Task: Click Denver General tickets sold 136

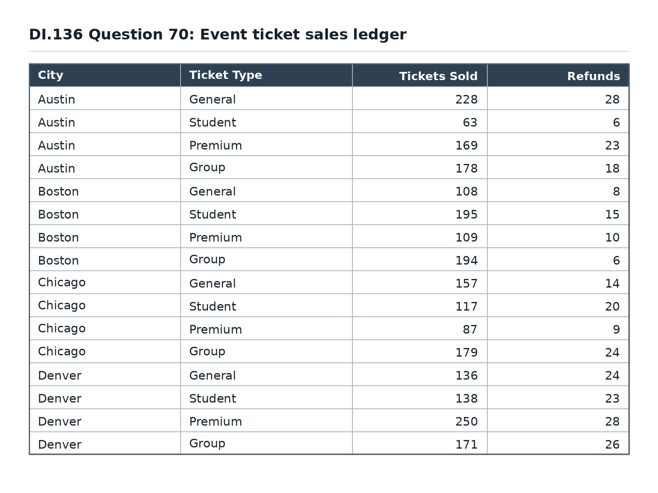Action: (420, 374)
